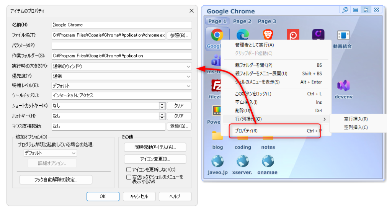Image resolution: width=392 pixels, height=211 pixels.
Task: Launch the 動画結合 app icon
Action: click(343, 35)
